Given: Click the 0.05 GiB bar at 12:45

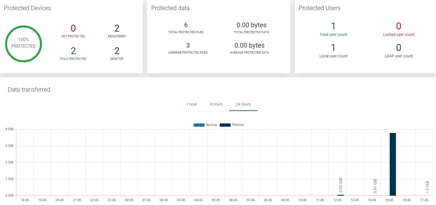Looking at the screenshot, I should click(341, 195).
